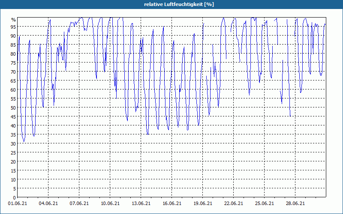This screenshot has width=343, height=214.
Task: Click the y-axis value 80
Action: click(13, 54)
